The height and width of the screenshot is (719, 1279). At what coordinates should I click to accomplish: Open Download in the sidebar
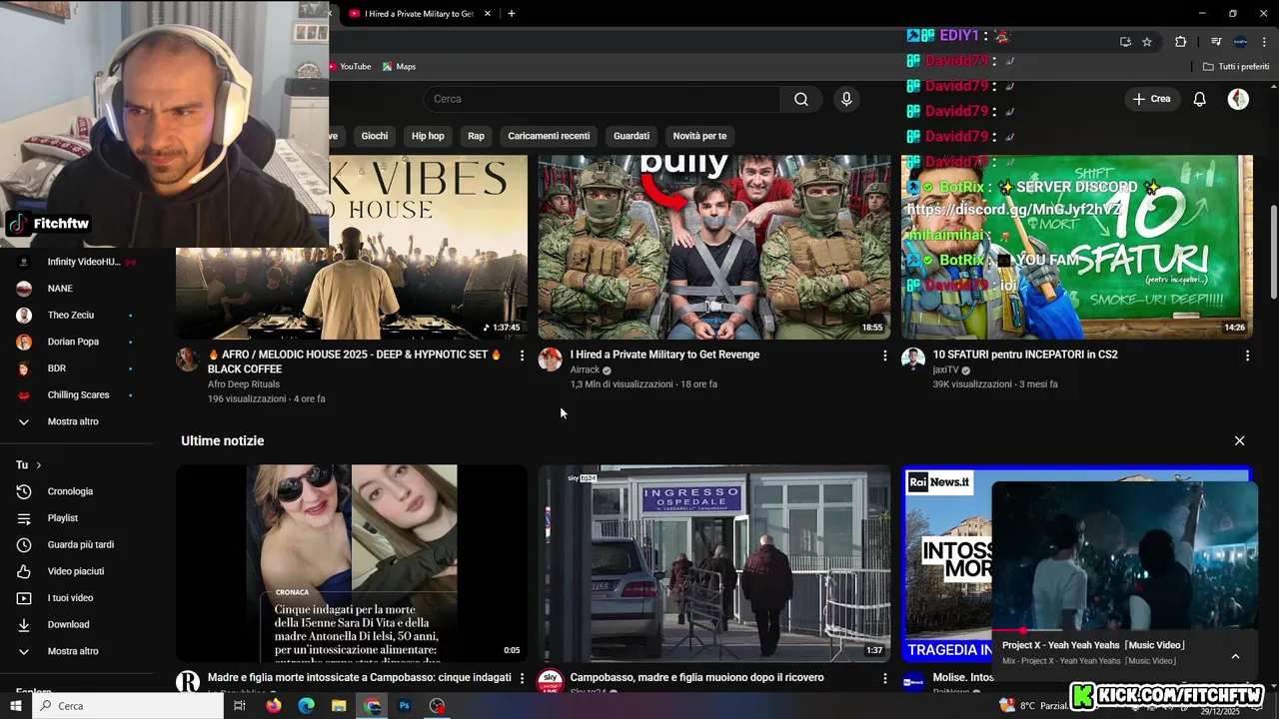(68, 625)
